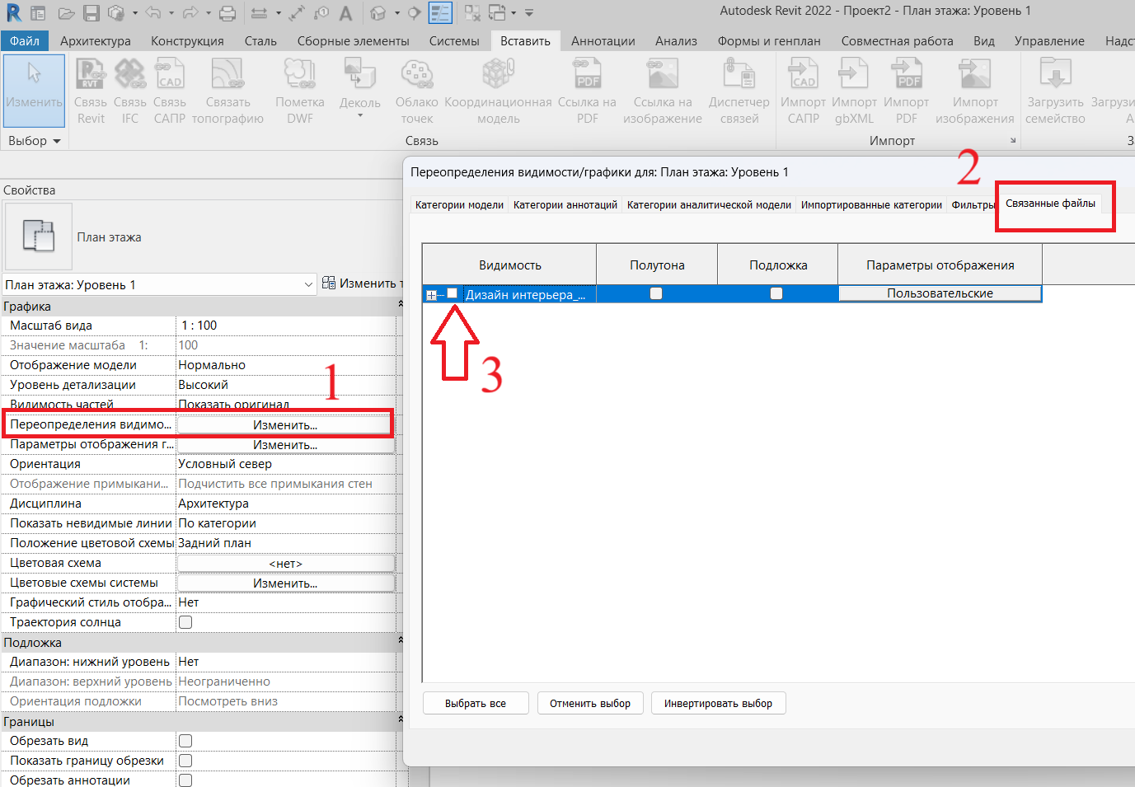The width and height of the screenshot is (1135, 787).
Task: Expand the Дизайн интерьера tree row
Action: tap(431, 295)
